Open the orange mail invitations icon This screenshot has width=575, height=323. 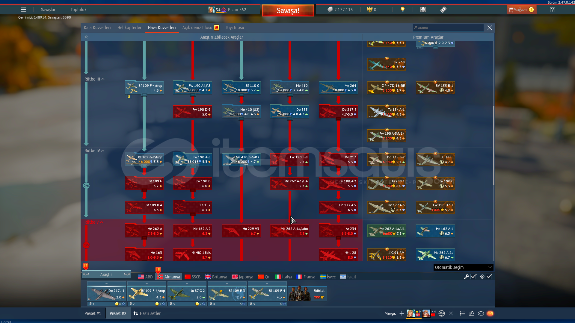pyautogui.click(x=490, y=313)
